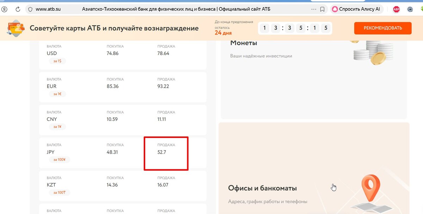Click the CNY currency code

[x=52, y=119]
